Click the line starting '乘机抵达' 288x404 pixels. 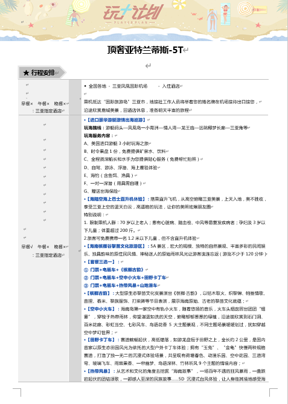click(171, 102)
